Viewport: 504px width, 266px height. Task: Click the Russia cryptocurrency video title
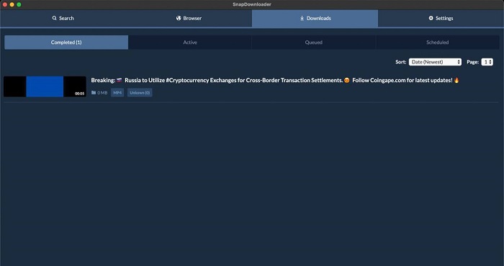click(275, 80)
